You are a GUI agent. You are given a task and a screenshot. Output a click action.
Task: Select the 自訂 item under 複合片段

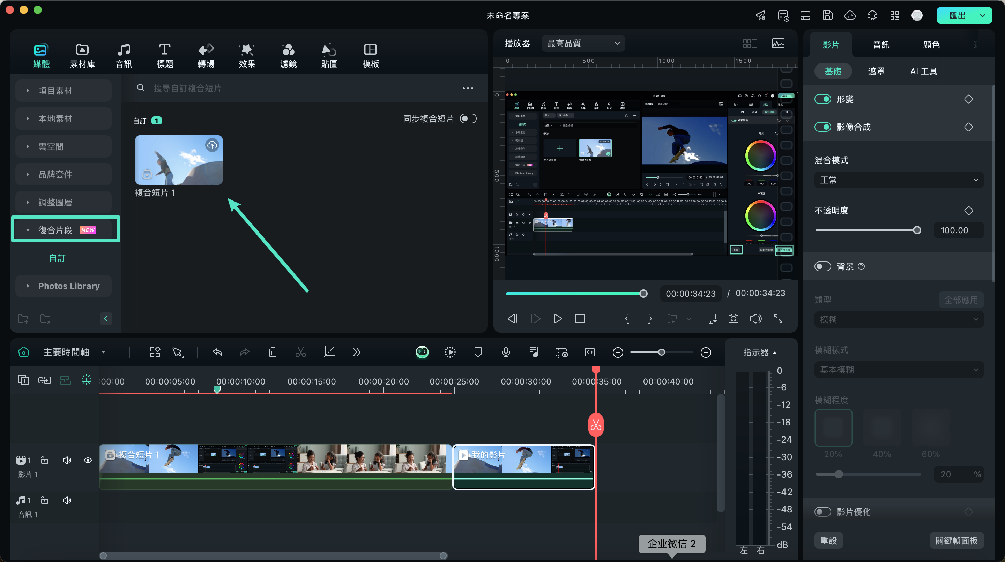[x=57, y=258]
